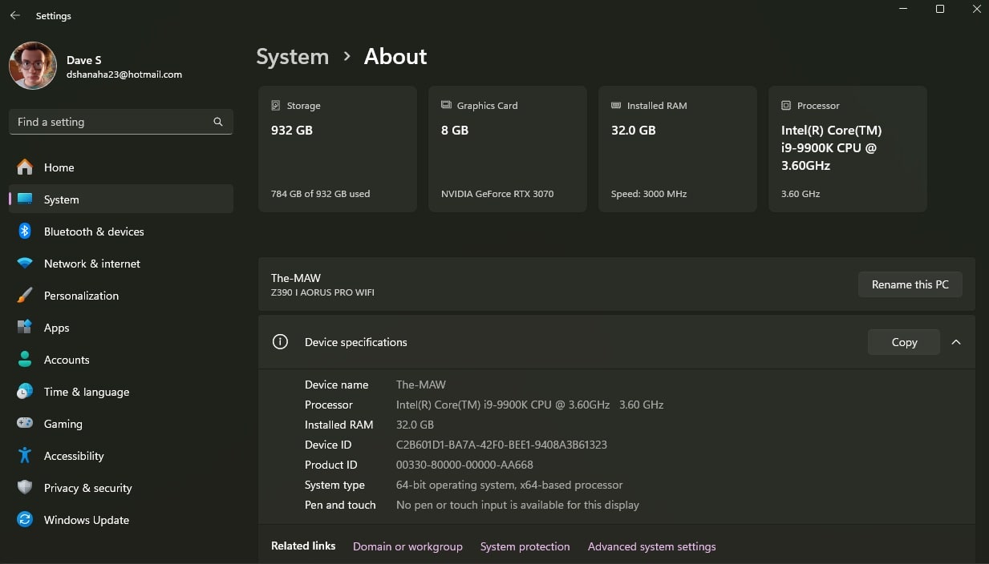This screenshot has width=989, height=564.
Task: Select the Apps icon in the sidebar
Action: (26, 328)
